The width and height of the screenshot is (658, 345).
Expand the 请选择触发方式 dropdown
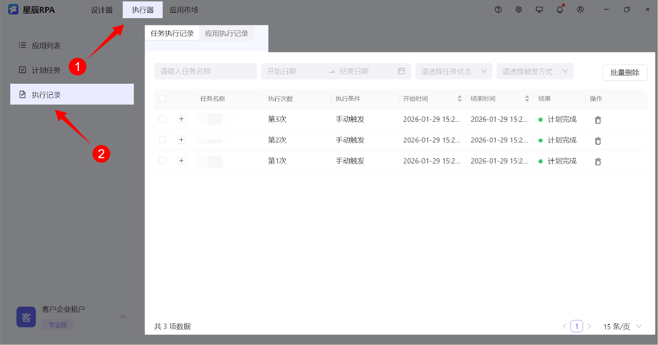[x=535, y=71]
